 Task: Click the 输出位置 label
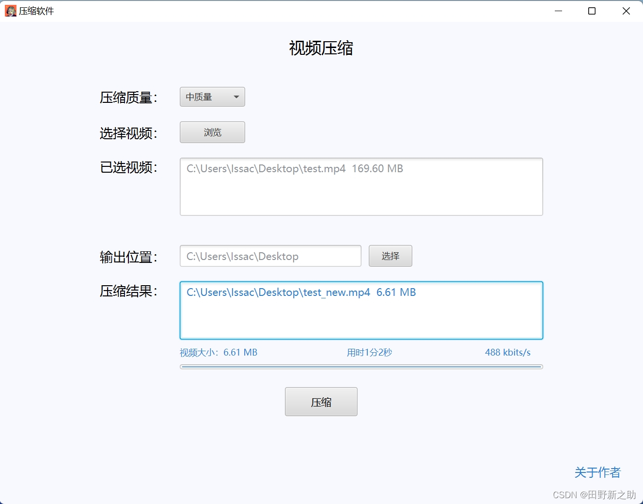(x=128, y=257)
